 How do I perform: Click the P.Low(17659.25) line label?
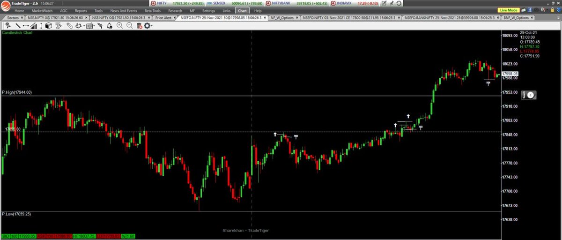(16, 214)
